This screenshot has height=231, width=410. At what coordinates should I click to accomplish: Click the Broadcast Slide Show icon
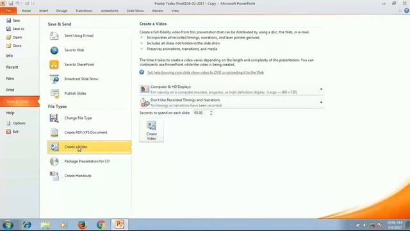point(54,79)
